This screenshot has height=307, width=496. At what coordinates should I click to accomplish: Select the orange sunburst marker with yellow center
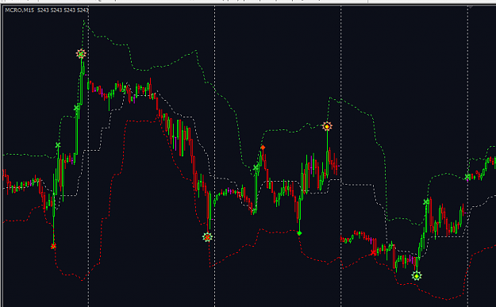(327, 126)
